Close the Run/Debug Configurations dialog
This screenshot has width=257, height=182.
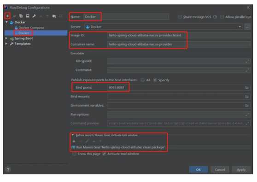[248, 7]
